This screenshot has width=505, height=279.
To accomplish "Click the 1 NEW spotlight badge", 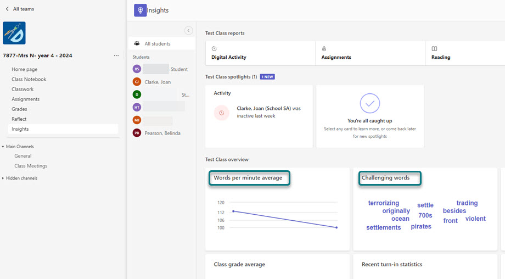I will coord(267,77).
